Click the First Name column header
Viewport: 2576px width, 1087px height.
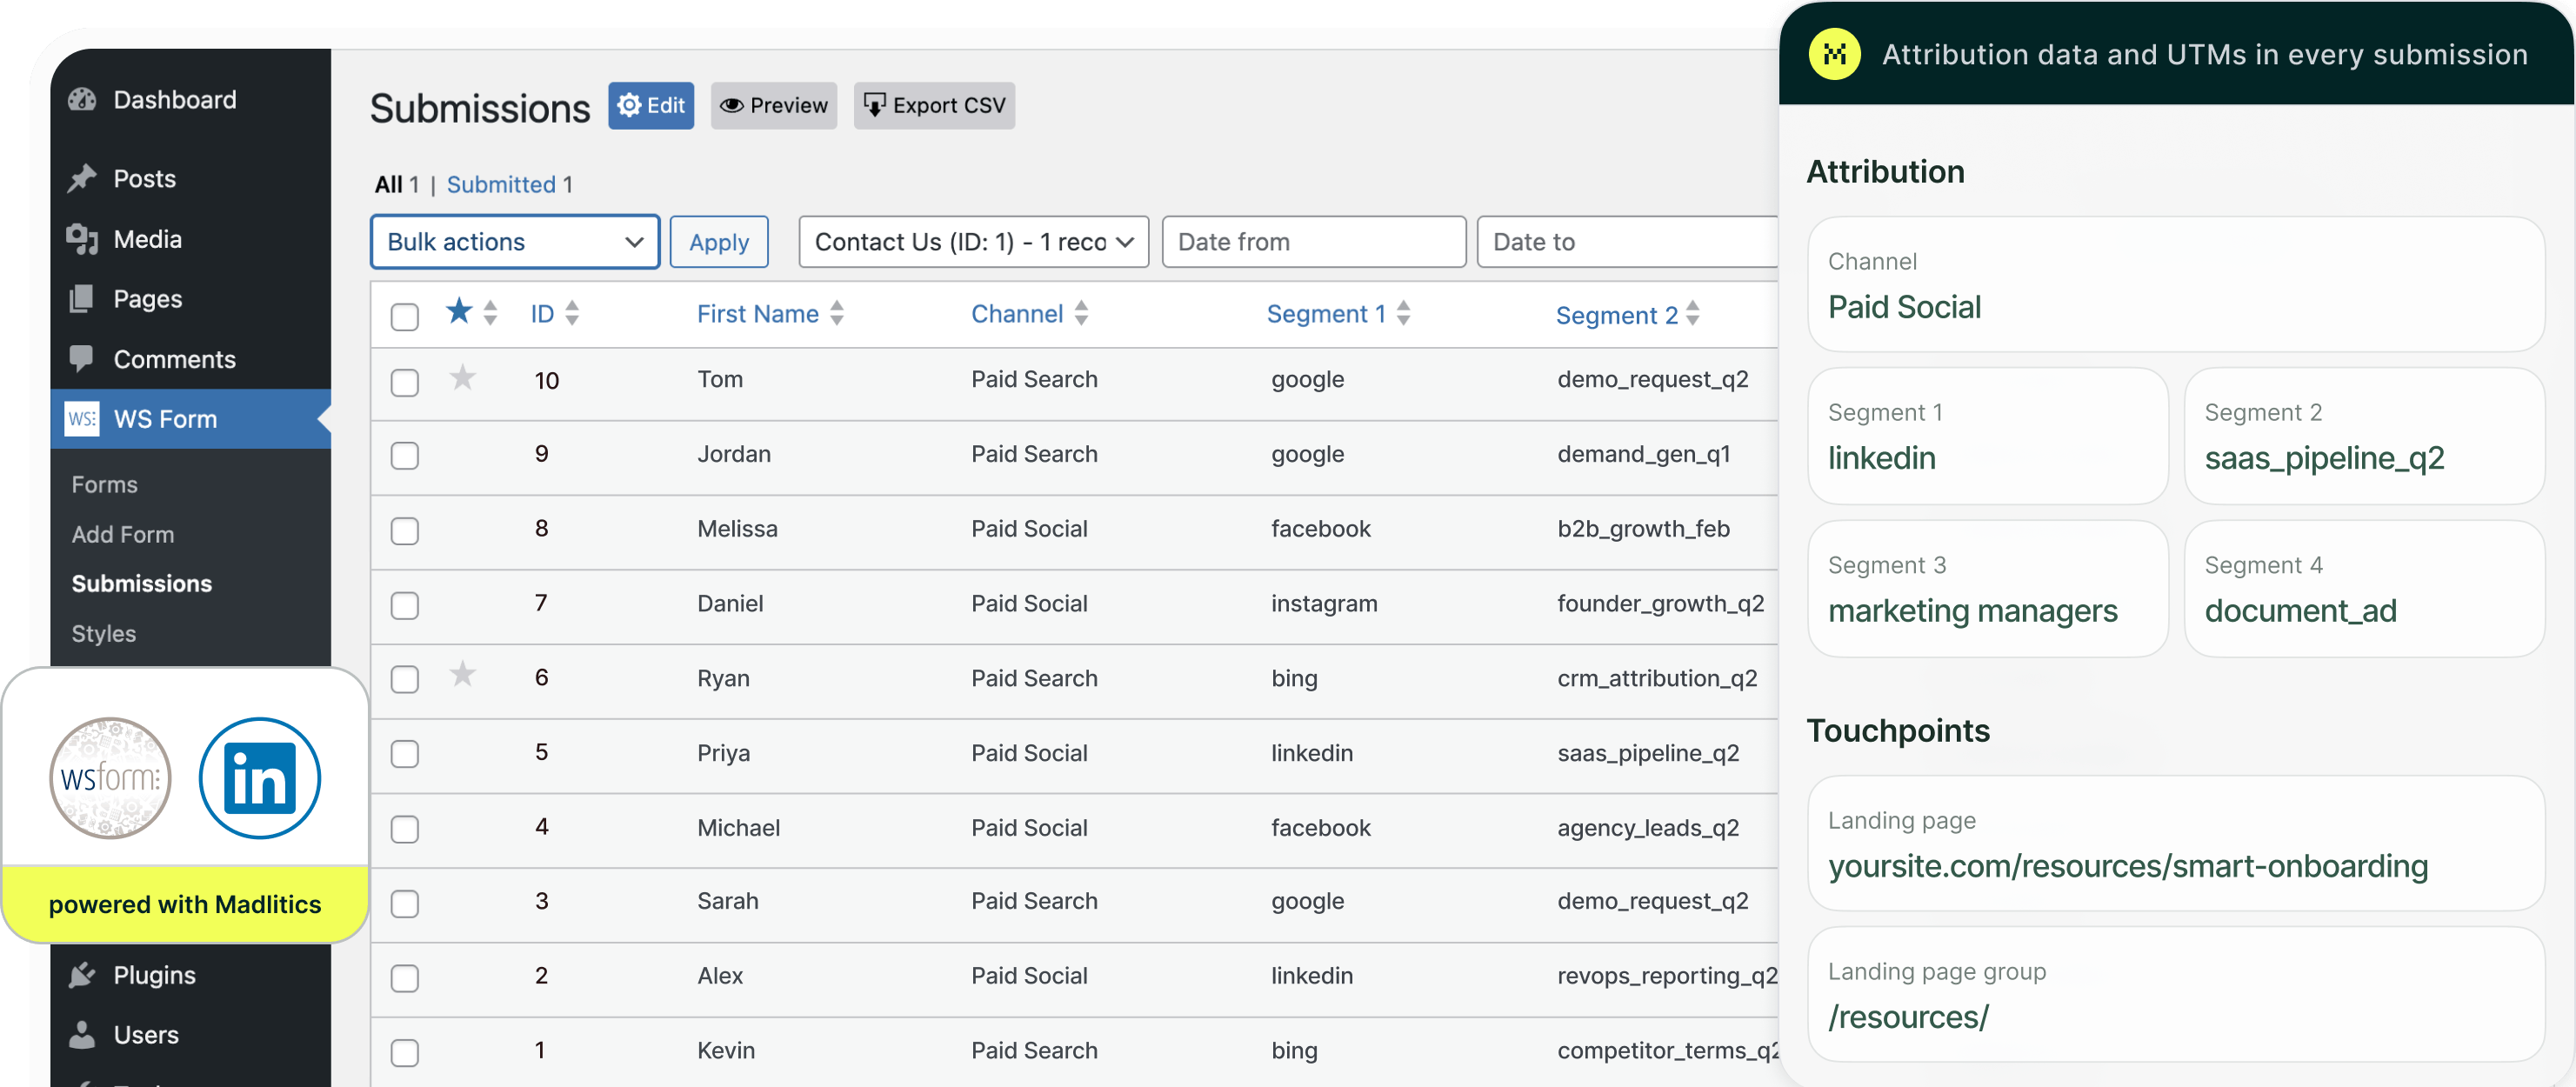click(758, 313)
